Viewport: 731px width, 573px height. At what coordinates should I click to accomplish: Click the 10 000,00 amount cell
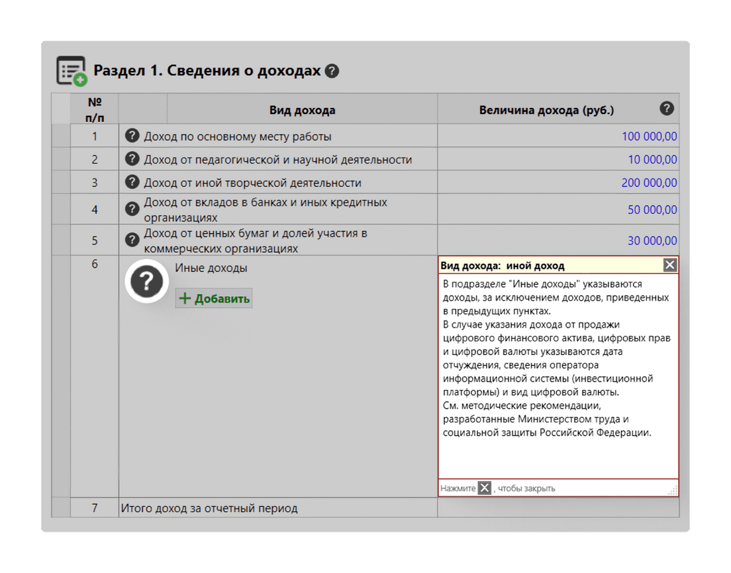[652, 160]
